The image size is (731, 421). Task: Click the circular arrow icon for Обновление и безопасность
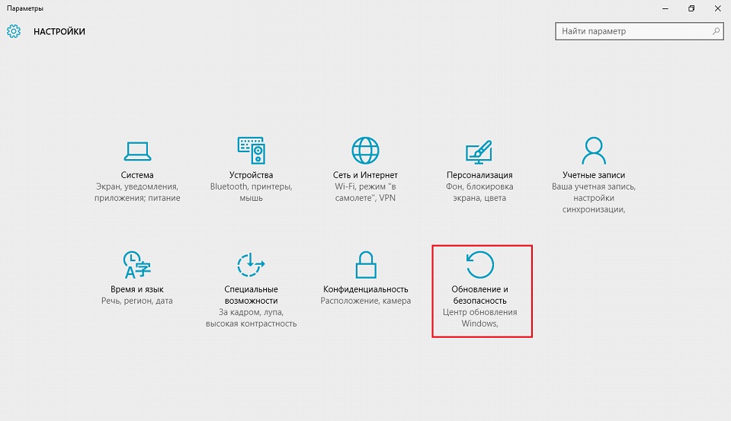pos(480,264)
